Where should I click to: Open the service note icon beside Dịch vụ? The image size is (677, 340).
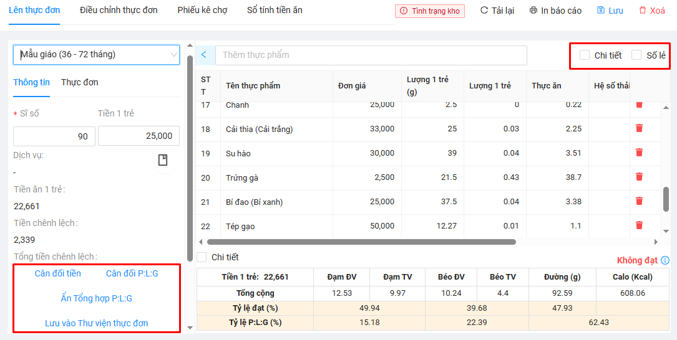(163, 160)
